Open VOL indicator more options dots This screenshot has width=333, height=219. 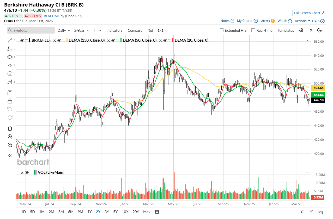tap(31, 172)
